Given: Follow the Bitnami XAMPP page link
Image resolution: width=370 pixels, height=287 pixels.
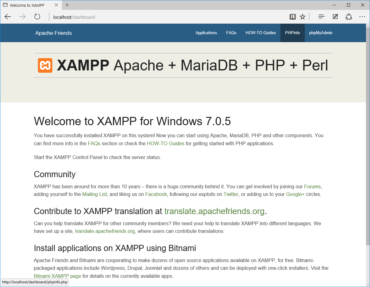Looking at the screenshot, I should click(58, 276).
